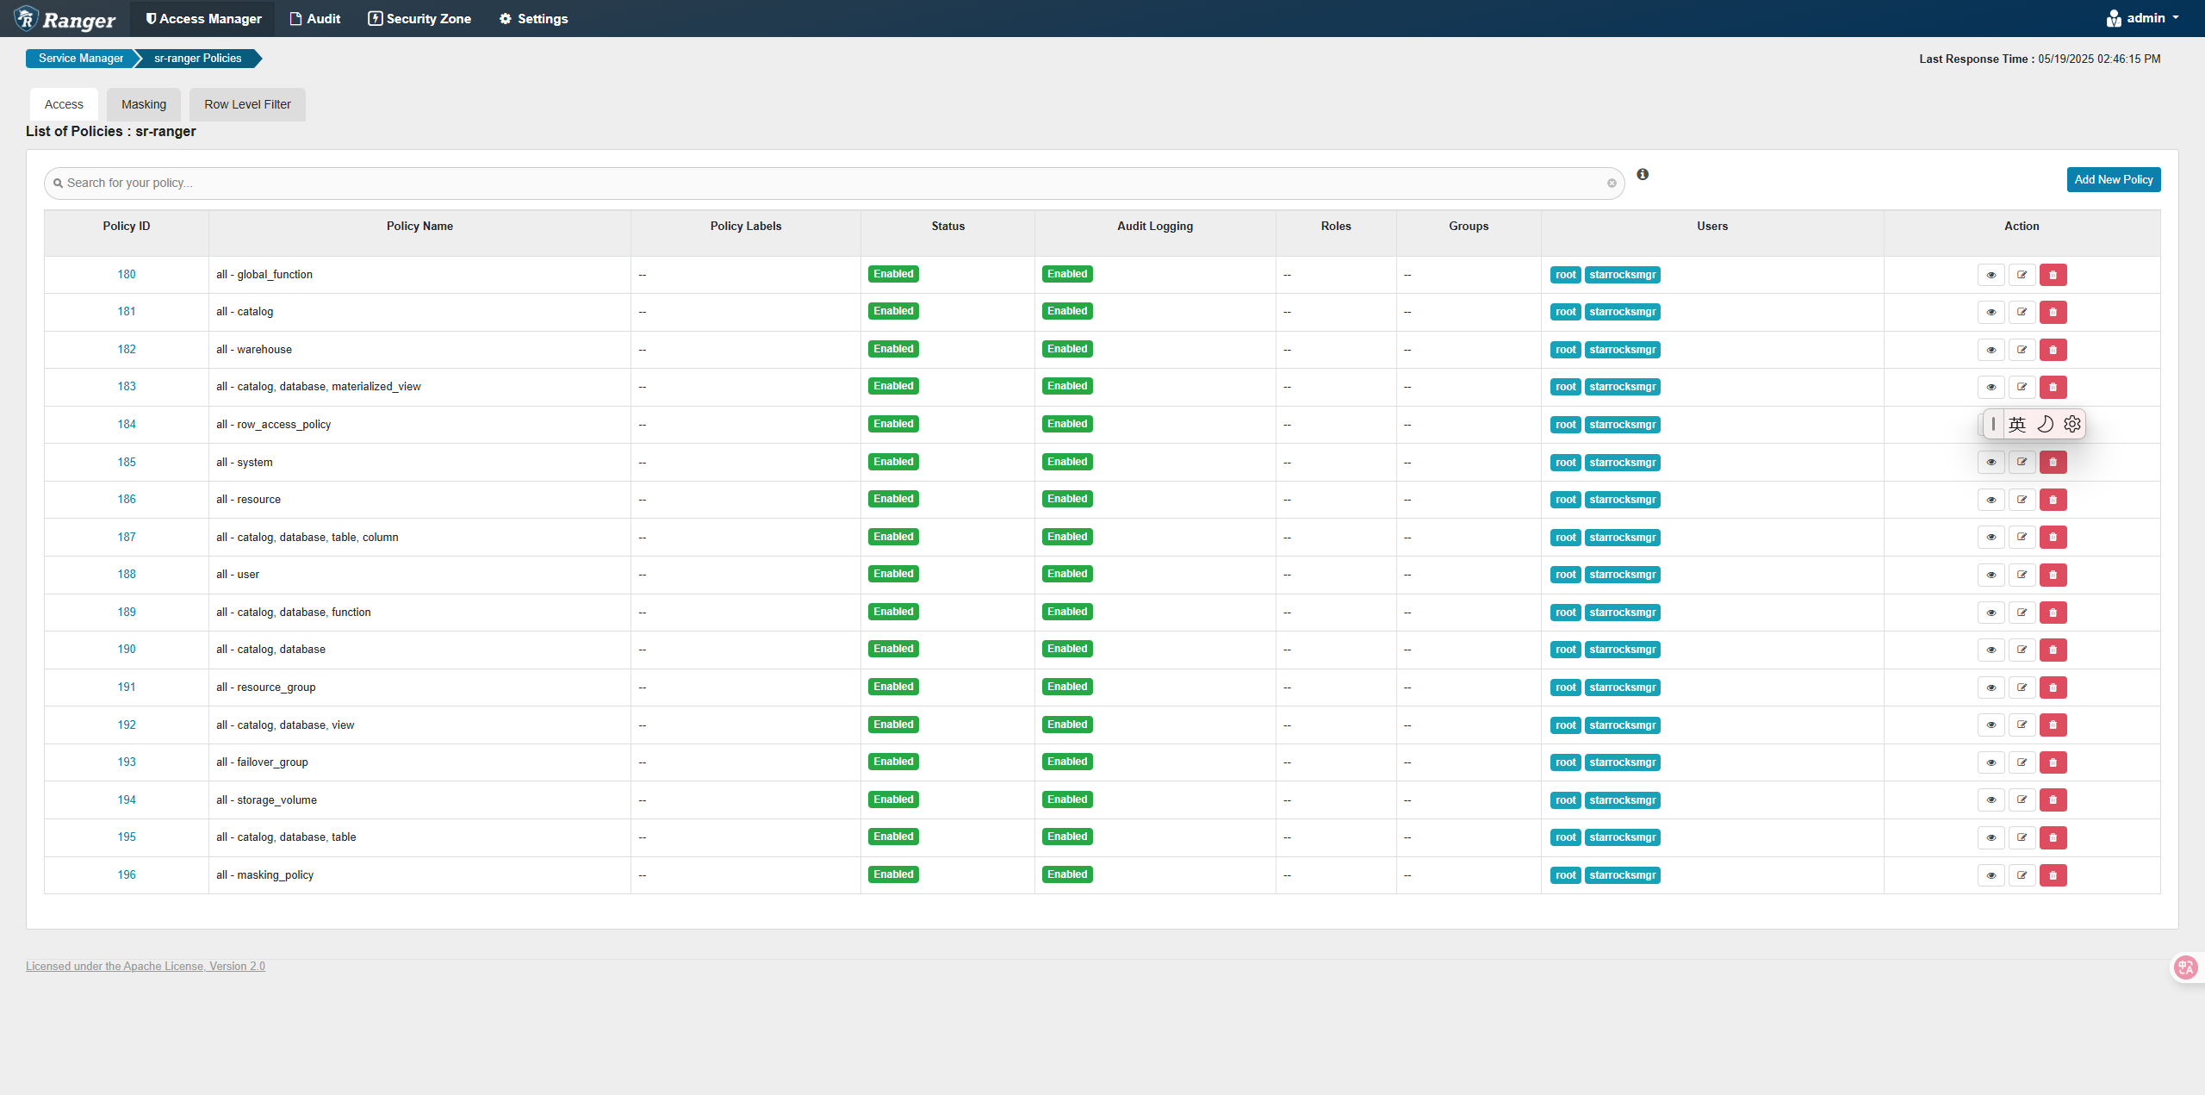Viewport: 2205px width, 1095px height.
Task: Switch to the Row Level Filter tab
Action: [x=247, y=104]
